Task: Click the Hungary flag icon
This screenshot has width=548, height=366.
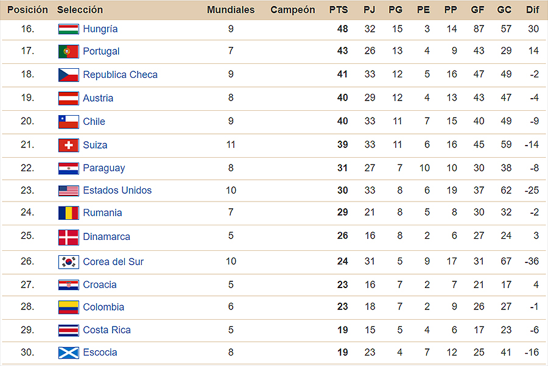Action: (x=68, y=29)
